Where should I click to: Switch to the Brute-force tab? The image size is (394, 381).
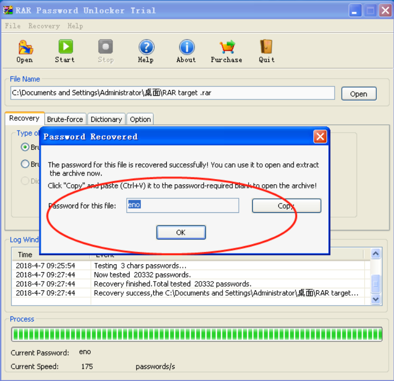click(x=65, y=119)
